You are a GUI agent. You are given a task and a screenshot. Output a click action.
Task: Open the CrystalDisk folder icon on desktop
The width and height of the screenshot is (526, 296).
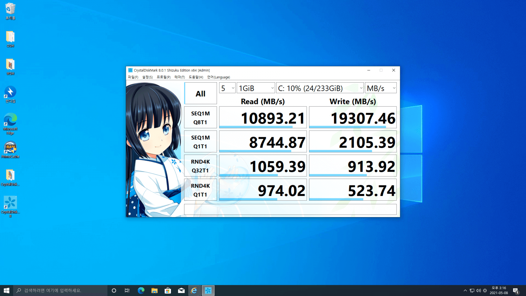click(x=10, y=178)
